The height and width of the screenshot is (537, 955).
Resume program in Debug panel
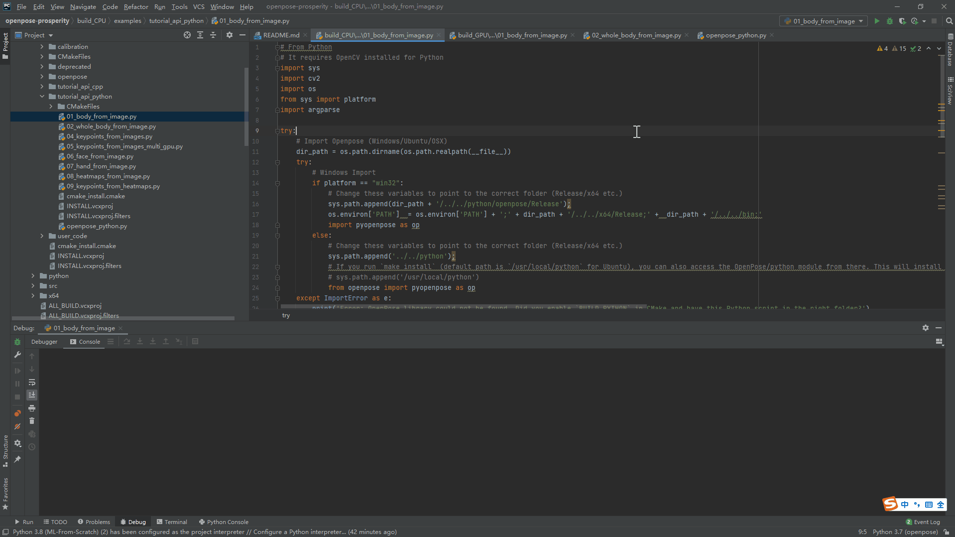point(17,371)
